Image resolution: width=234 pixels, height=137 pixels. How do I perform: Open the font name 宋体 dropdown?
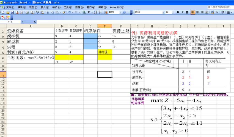(164, 12)
